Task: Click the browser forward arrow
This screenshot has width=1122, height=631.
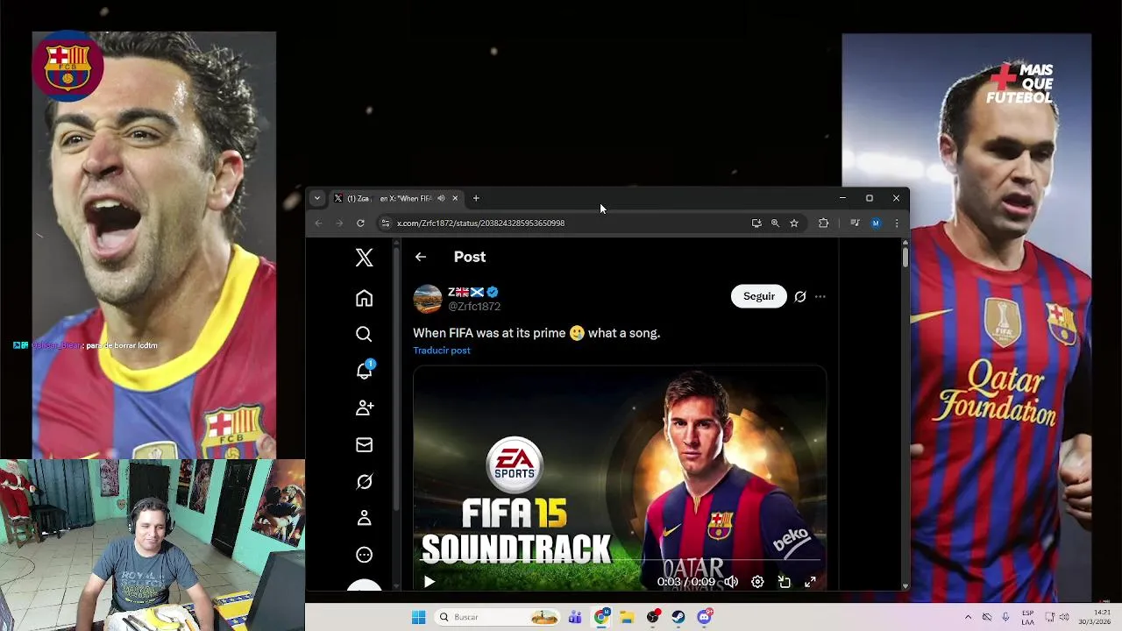Action: 339,223
